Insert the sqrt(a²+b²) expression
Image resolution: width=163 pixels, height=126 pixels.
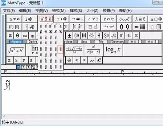[16, 50]
